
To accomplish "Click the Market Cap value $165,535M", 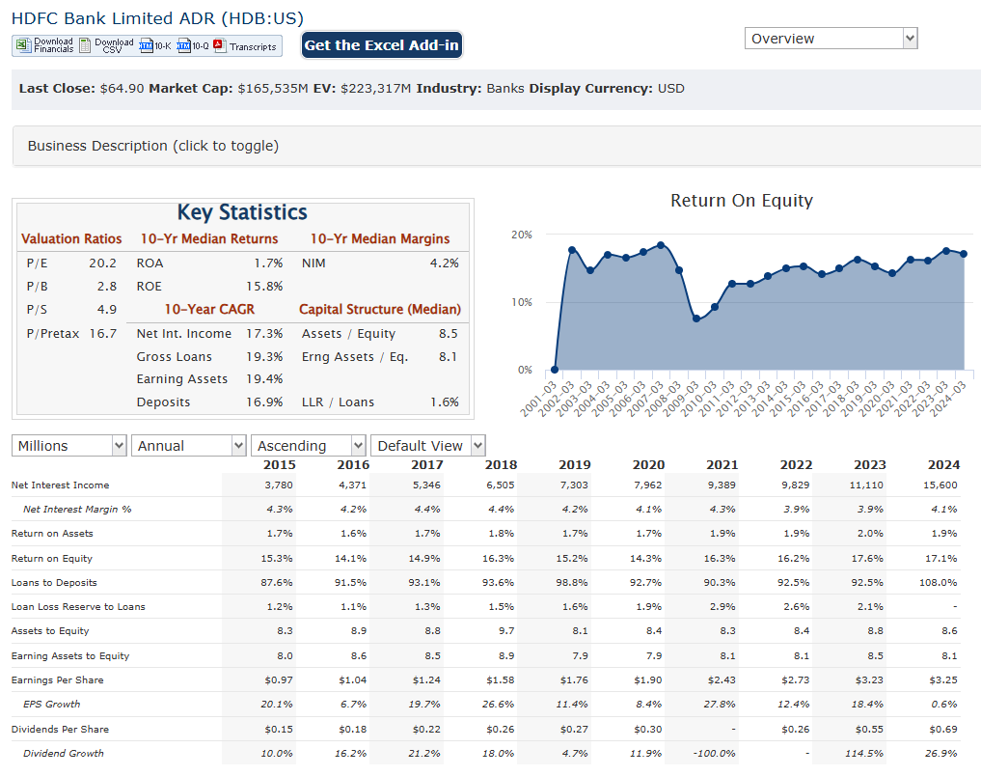I will click(x=273, y=88).
